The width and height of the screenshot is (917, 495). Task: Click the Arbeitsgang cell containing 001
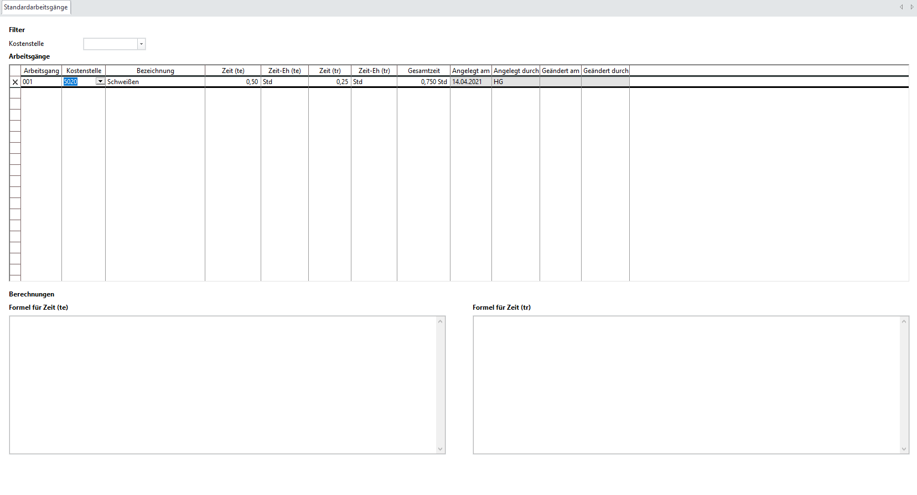41,82
